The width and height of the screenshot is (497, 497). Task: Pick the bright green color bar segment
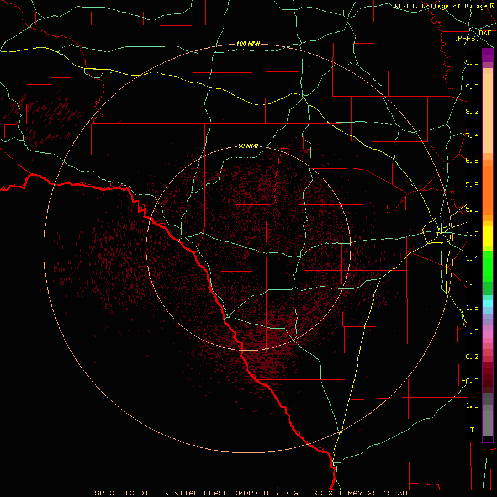(488, 267)
